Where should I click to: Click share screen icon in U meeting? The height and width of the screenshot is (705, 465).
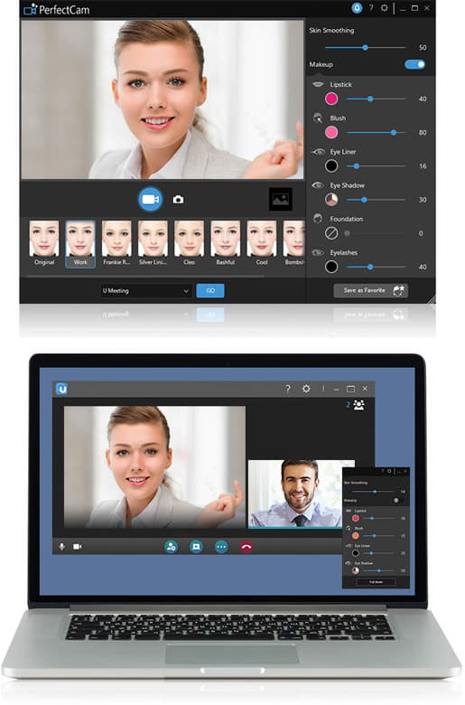coord(196,547)
